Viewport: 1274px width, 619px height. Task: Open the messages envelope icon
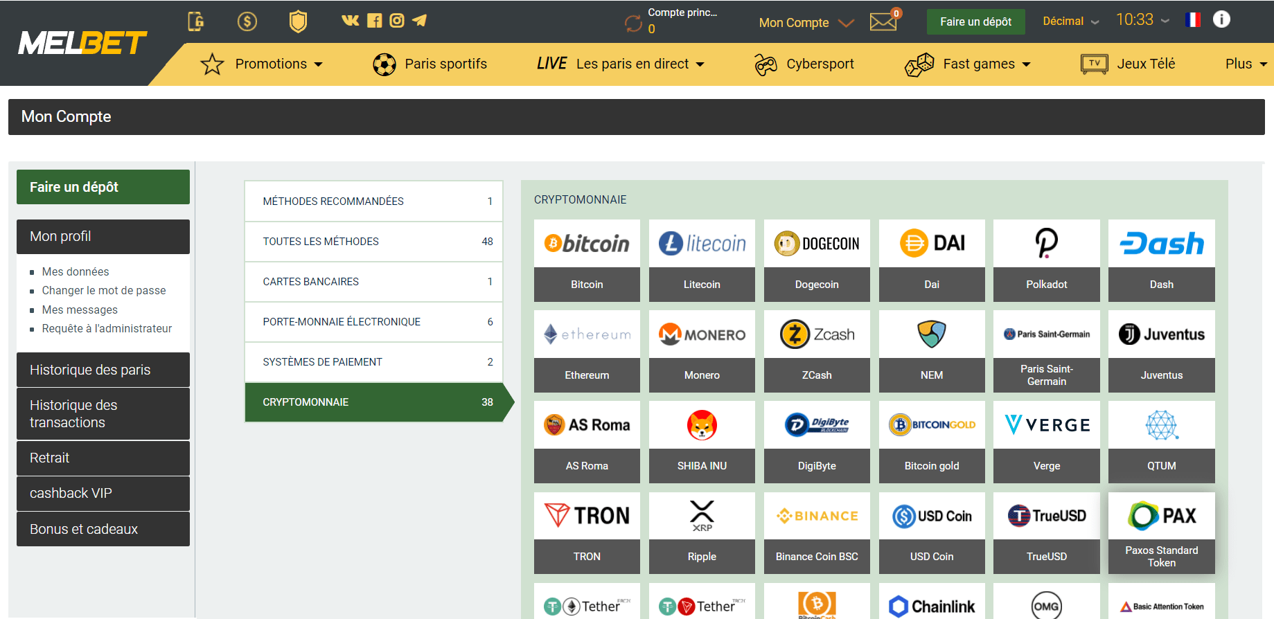pyautogui.click(x=884, y=21)
